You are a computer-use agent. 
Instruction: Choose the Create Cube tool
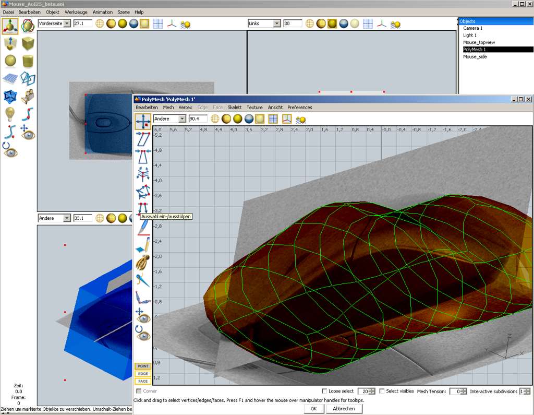click(28, 44)
